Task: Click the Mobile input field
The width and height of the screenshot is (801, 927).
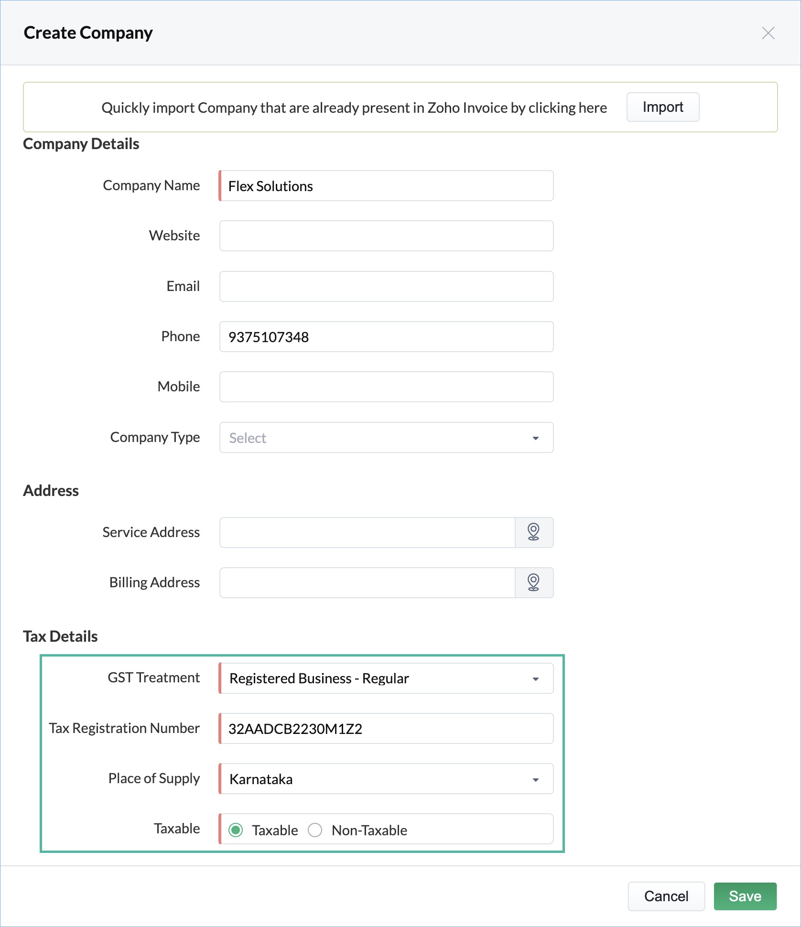Action: pyautogui.click(x=386, y=387)
